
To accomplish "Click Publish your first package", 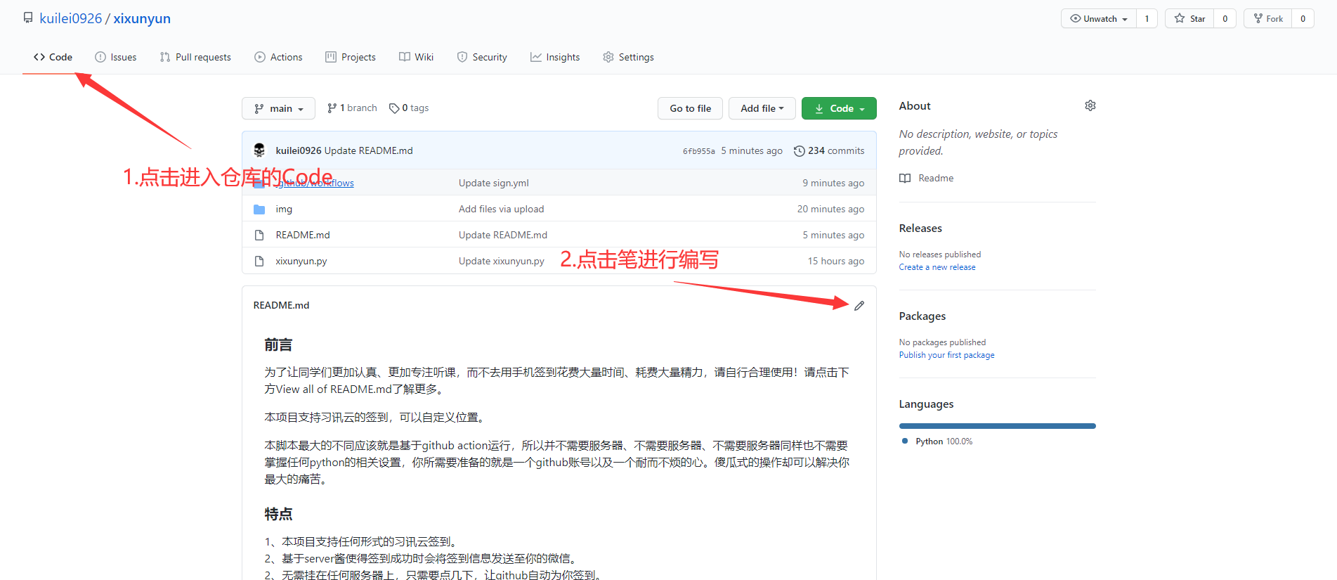I will click(x=946, y=355).
